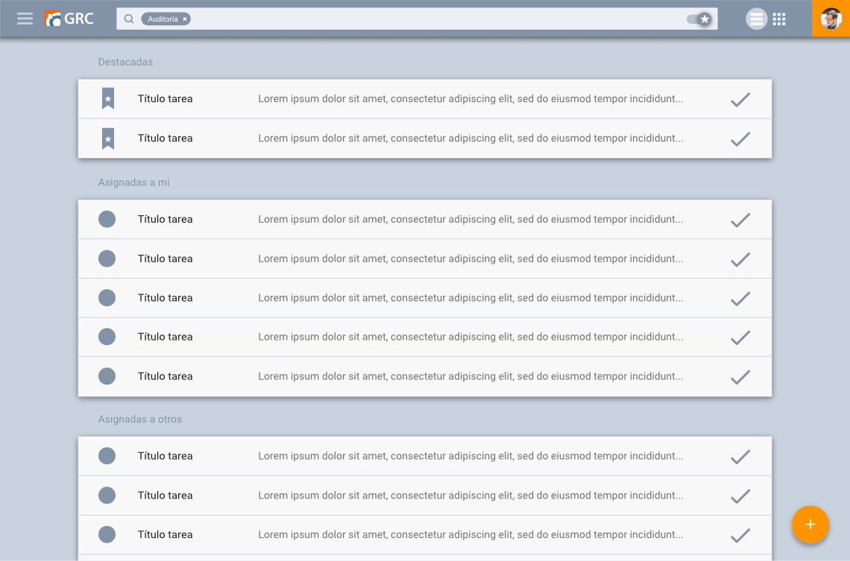Click bookmark star icon of second Destacadas task
The width and height of the screenshot is (850, 561).
point(108,139)
